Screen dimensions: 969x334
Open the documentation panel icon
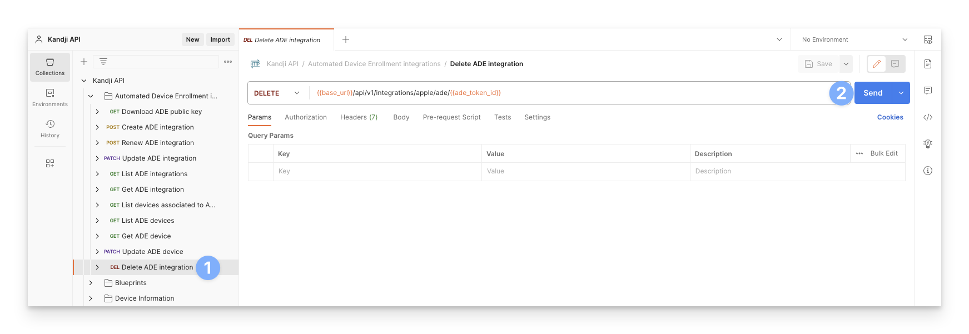pos(928,64)
